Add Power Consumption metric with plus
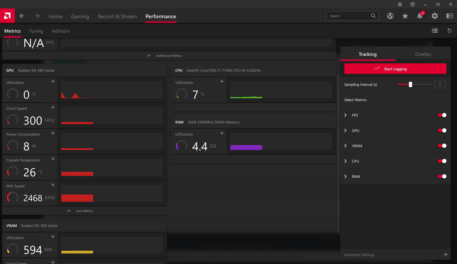The height and width of the screenshot is (264, 457). tap(53, 133)
